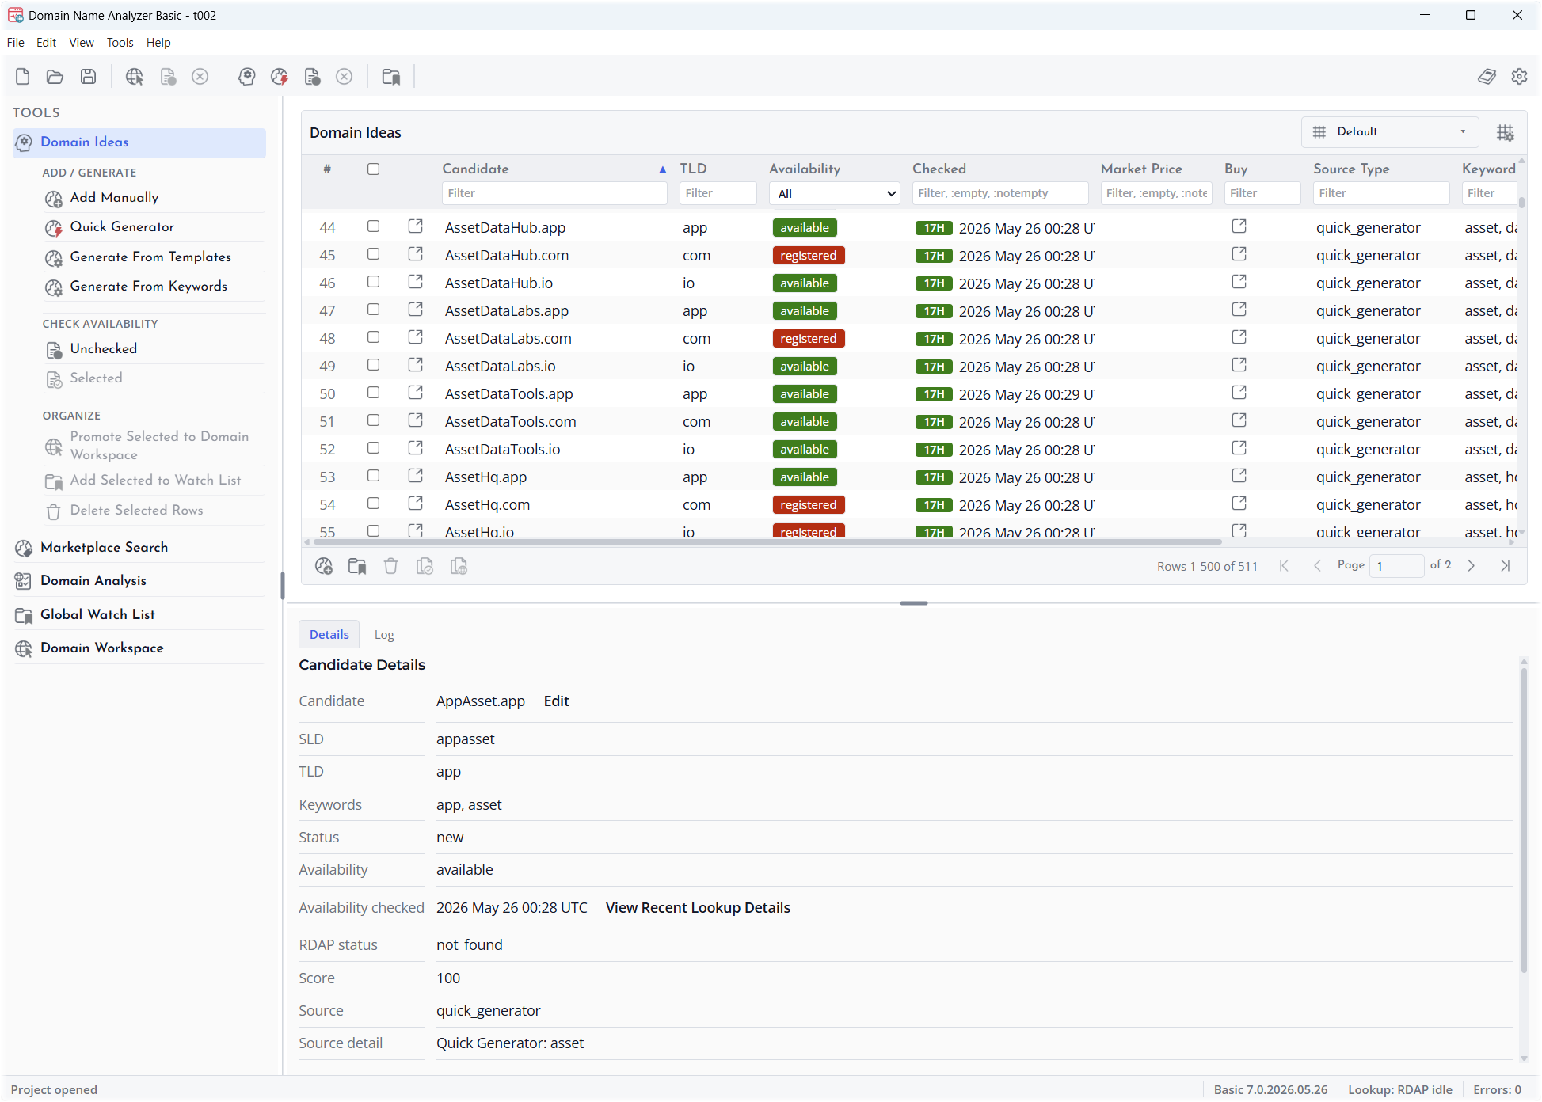
Task: Click the Source Type filter field
Action: click(1381, 193)
